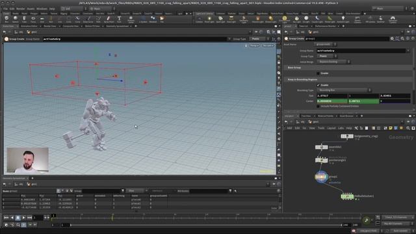Select the Spray Paint shelf tool
Screen dimensions: 416x234
pyautogui.click(x=109, y=19)
